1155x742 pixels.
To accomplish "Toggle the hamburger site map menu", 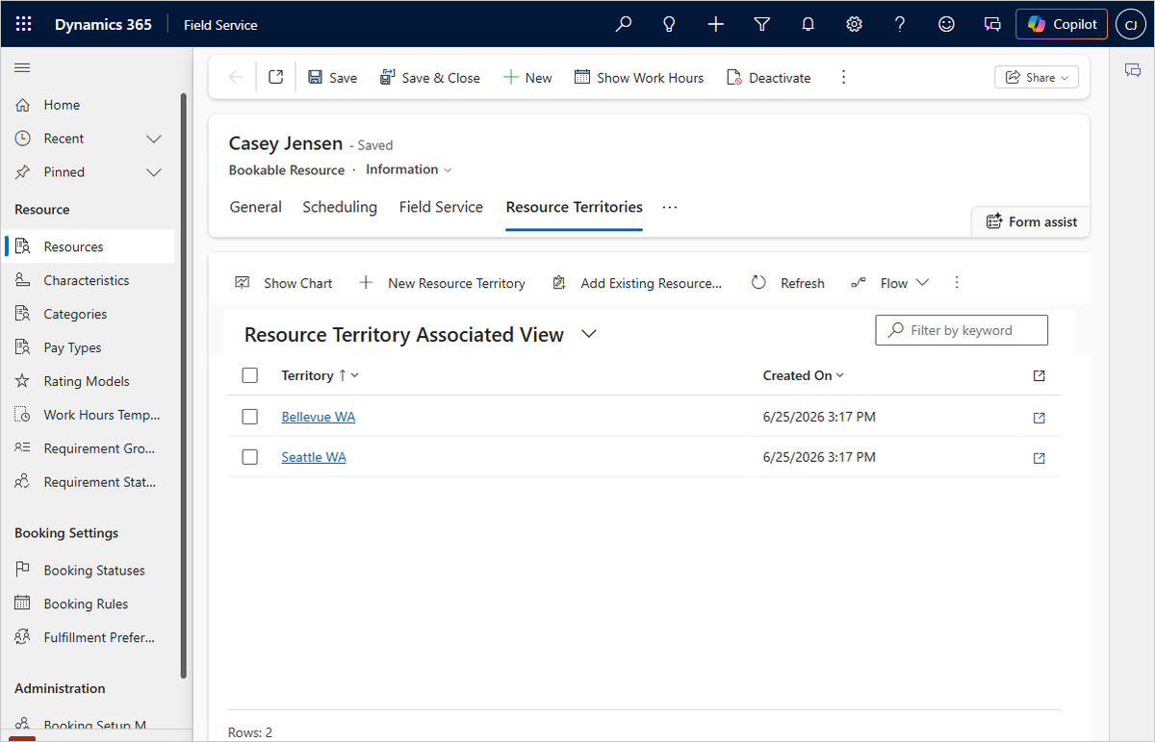I will pyautogui.click(x=22, y=67).
